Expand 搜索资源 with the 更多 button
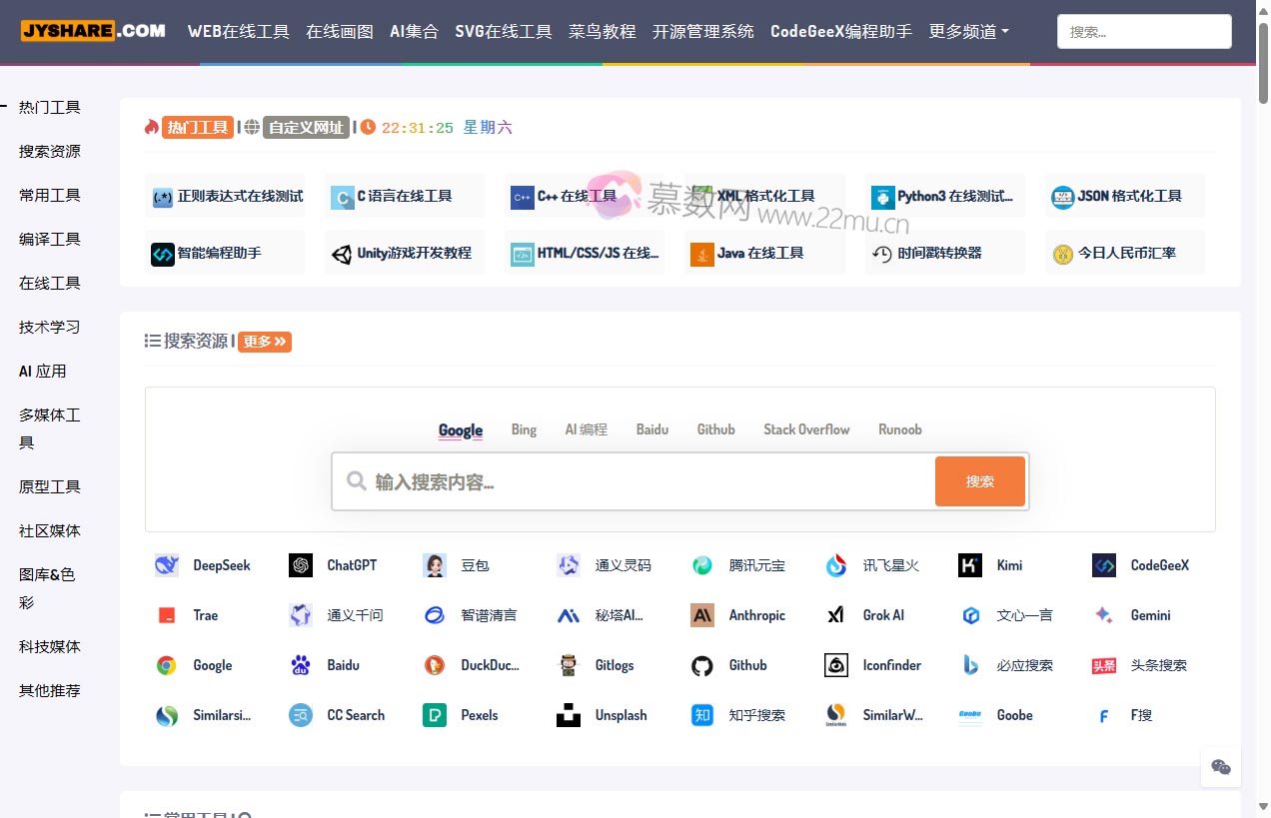This screenshot has height=818, width=1271. pos(265,342)
